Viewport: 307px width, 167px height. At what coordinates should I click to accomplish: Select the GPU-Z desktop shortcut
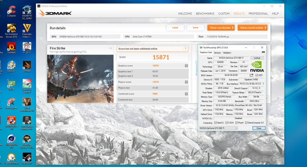(x=12, y=85)
